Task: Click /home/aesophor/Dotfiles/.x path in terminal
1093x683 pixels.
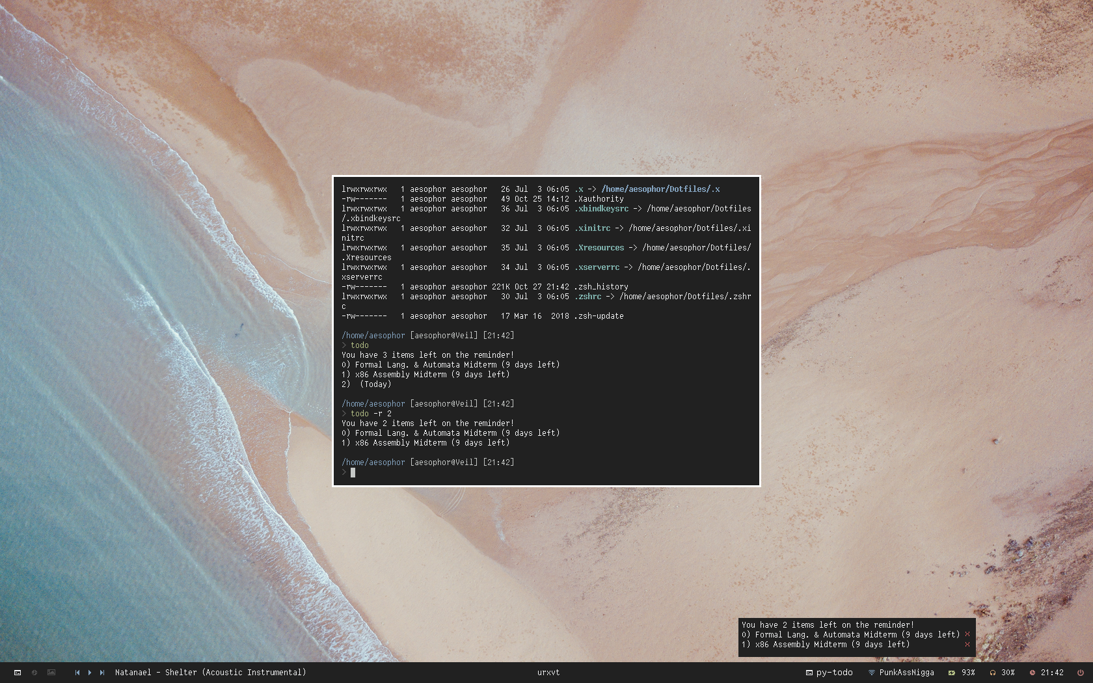Action: (660, 189)
